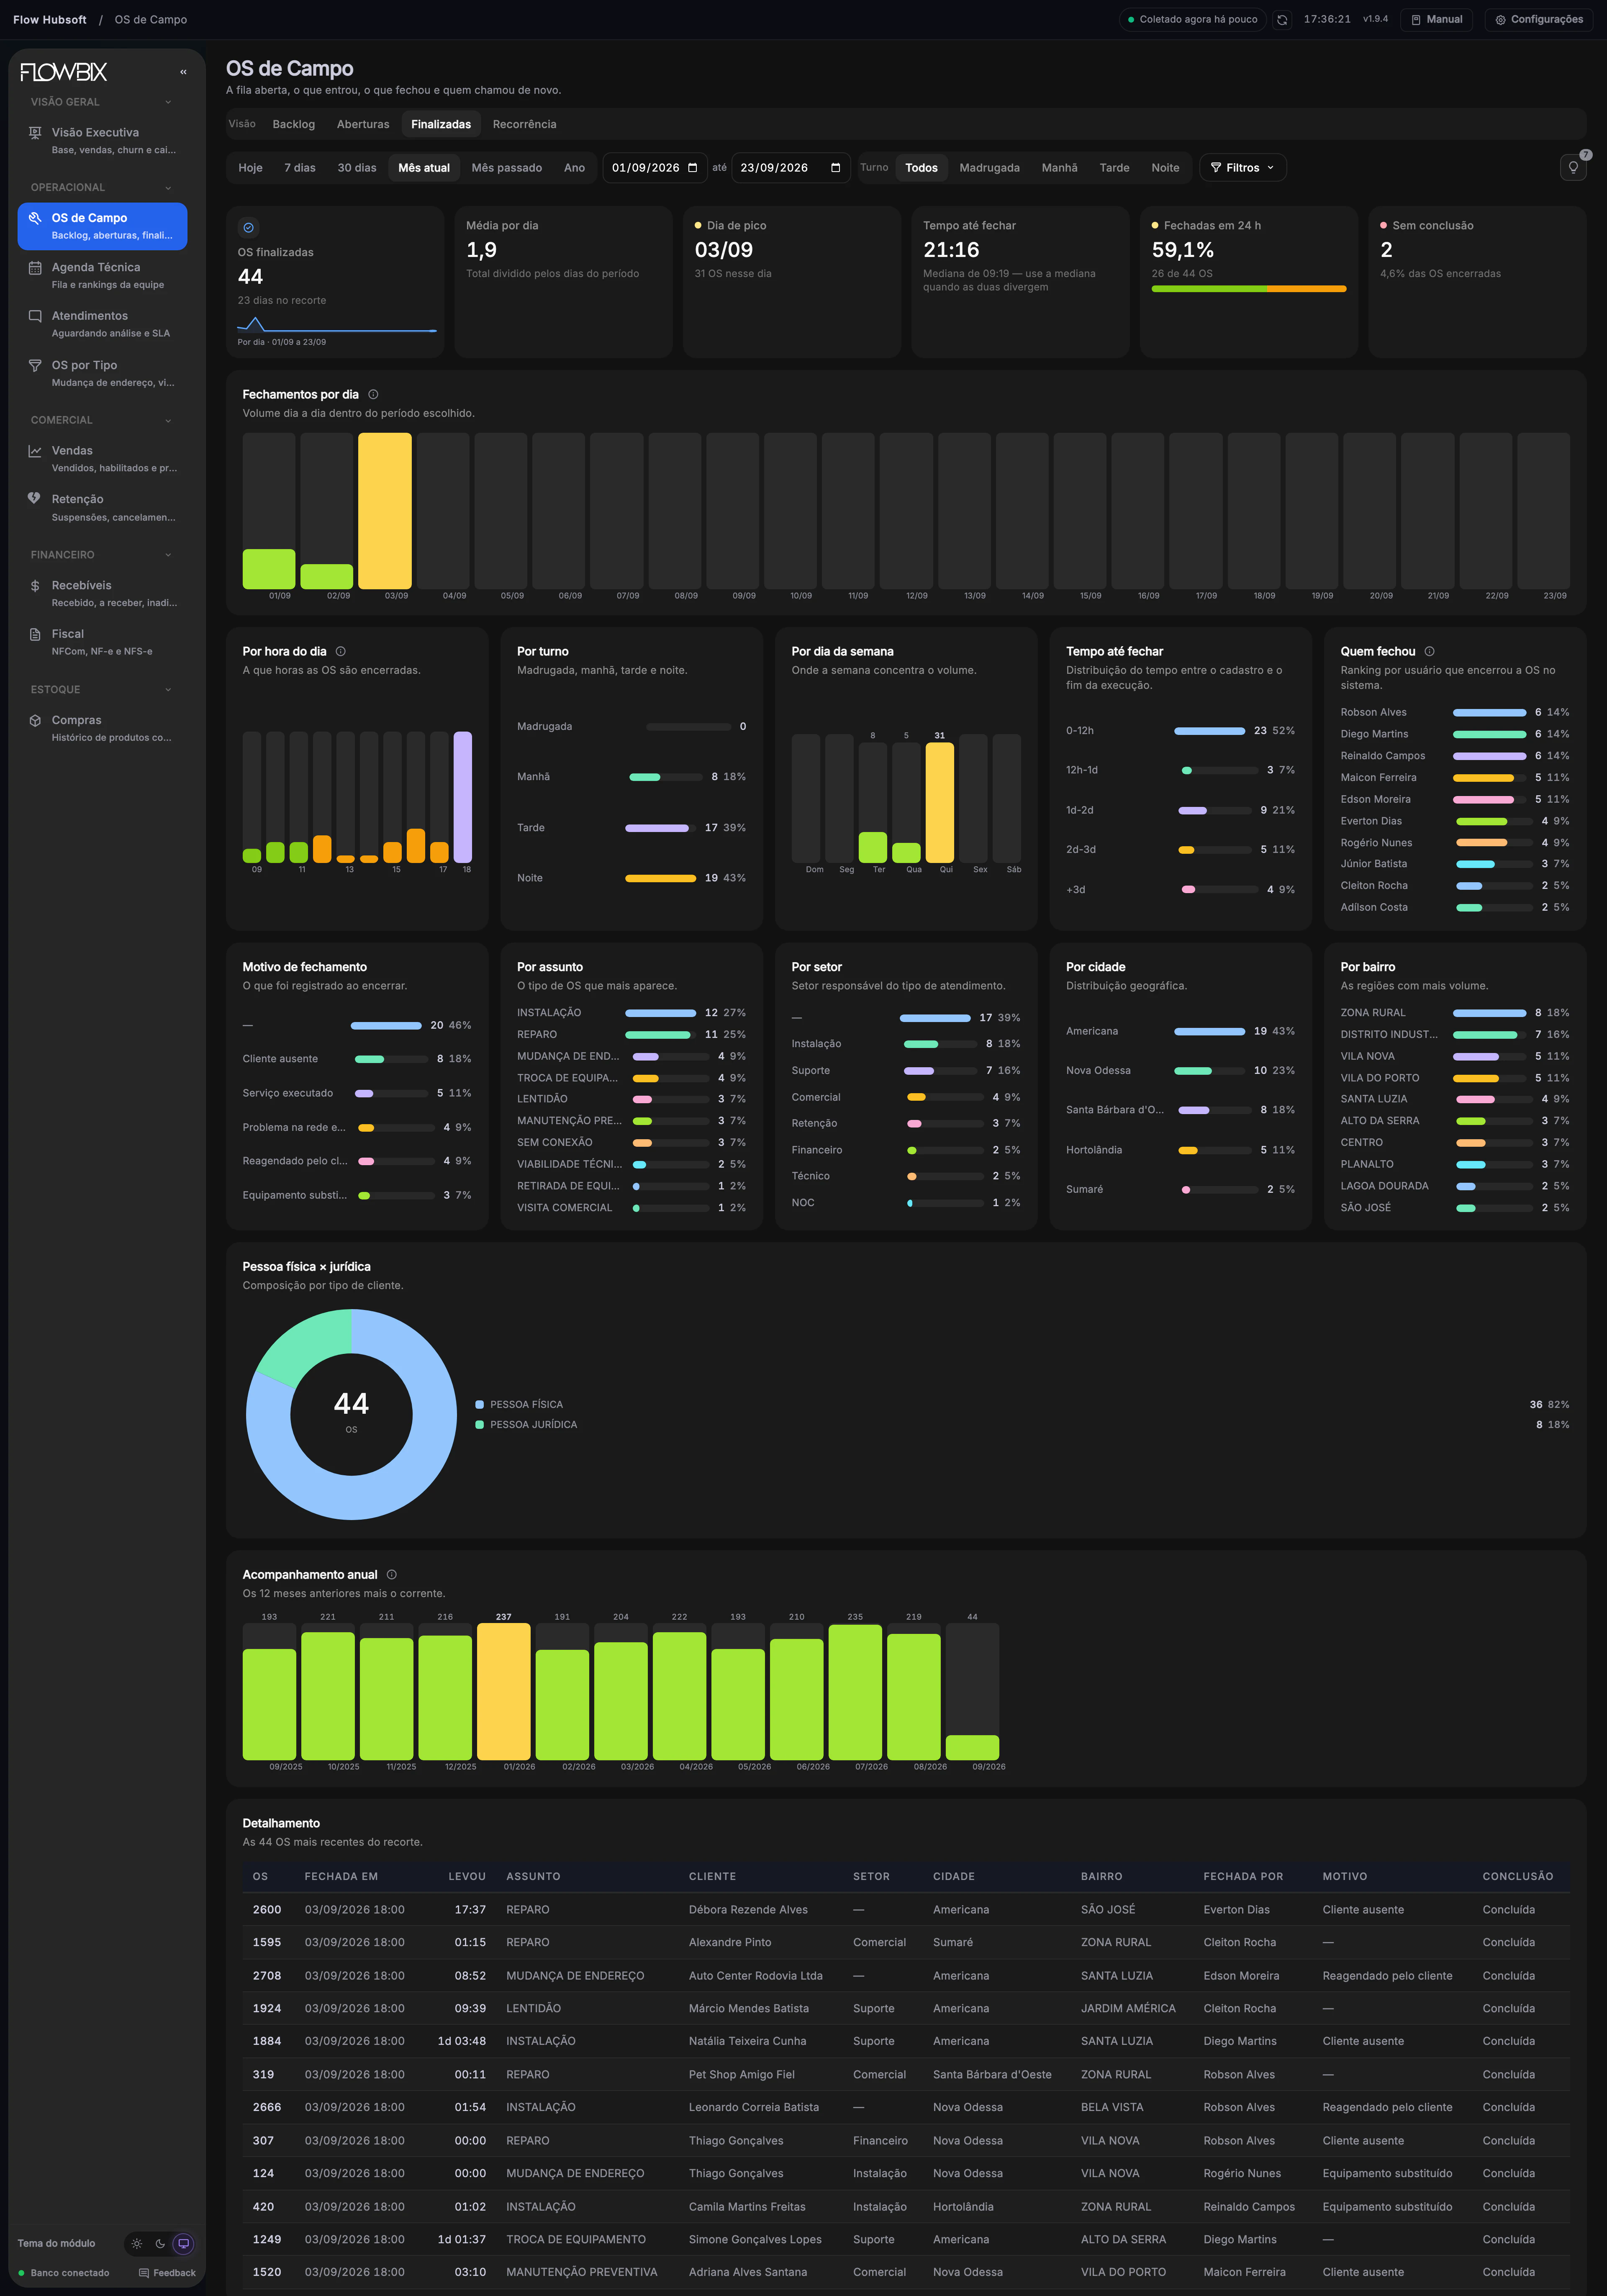Collapse the OPERACIONAL sidebar section
1607x2296 pixels.
(101, 188)
